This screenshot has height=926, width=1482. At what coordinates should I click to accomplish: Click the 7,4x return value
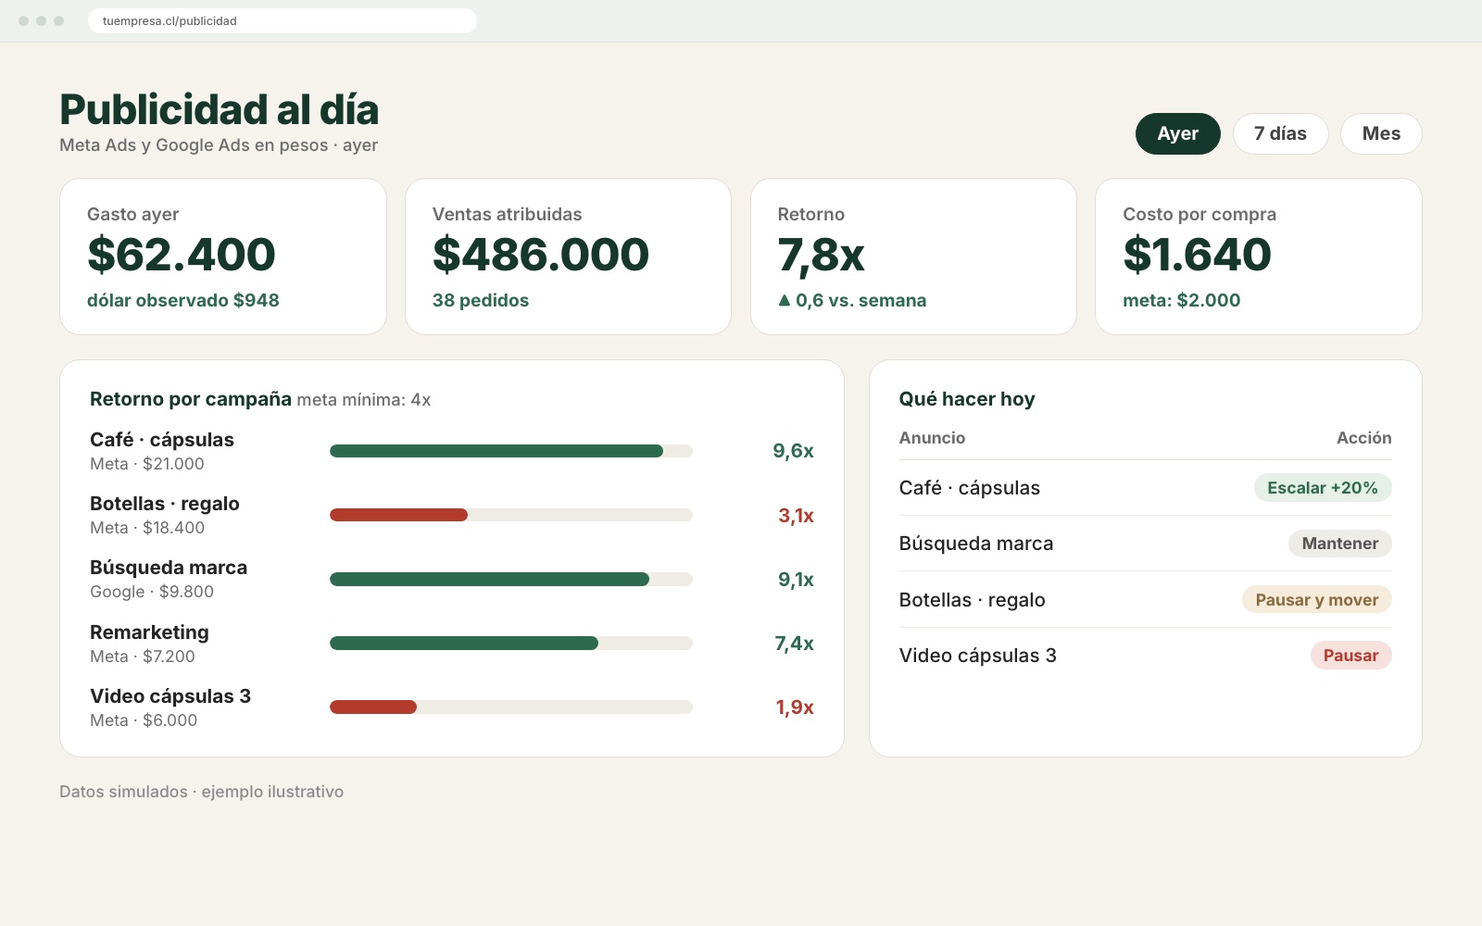click(x=794, y=644)
